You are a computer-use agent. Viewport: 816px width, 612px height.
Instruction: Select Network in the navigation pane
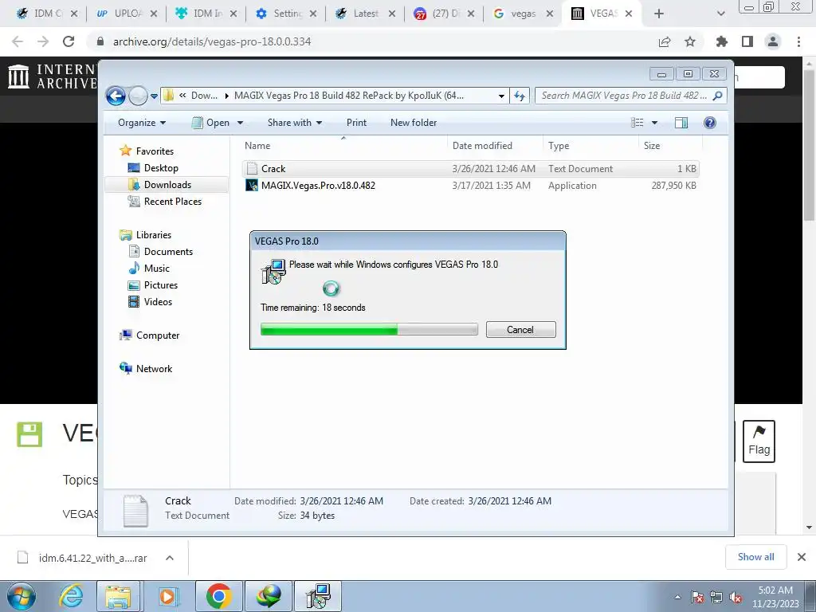pyautogui.click(x=154, y=368)
